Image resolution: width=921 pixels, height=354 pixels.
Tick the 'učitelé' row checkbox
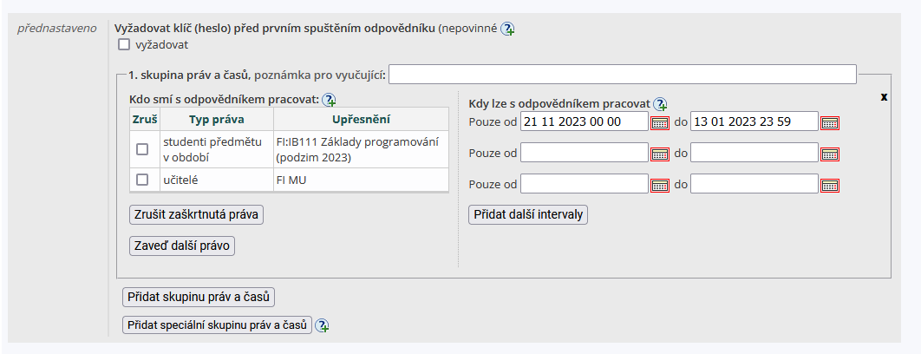pyautogui.click(x=142, y=180)
